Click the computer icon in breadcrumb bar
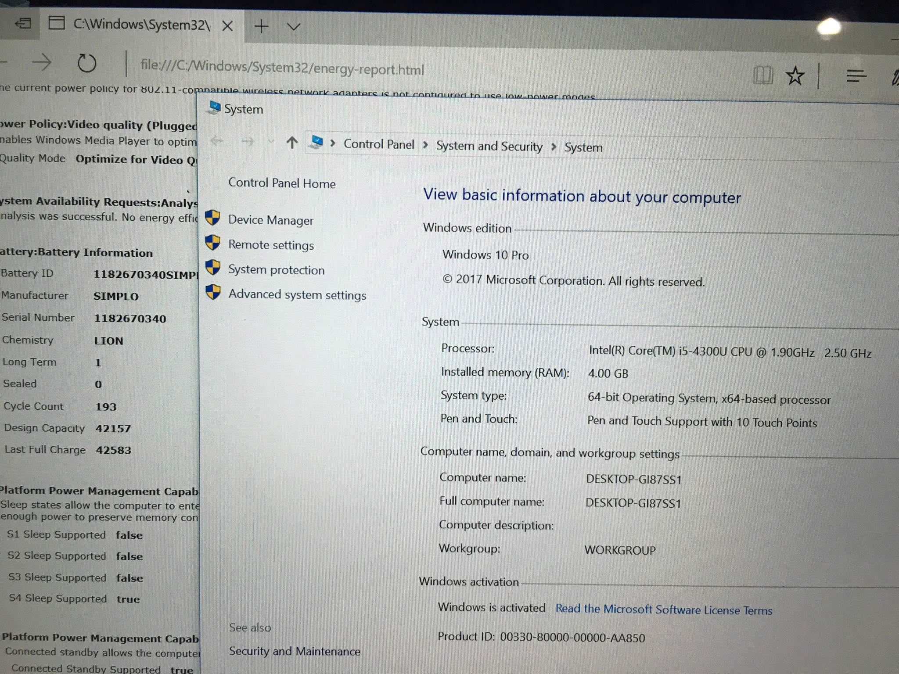The width and height of the screenshot is (899, 674). coord(316,142)
